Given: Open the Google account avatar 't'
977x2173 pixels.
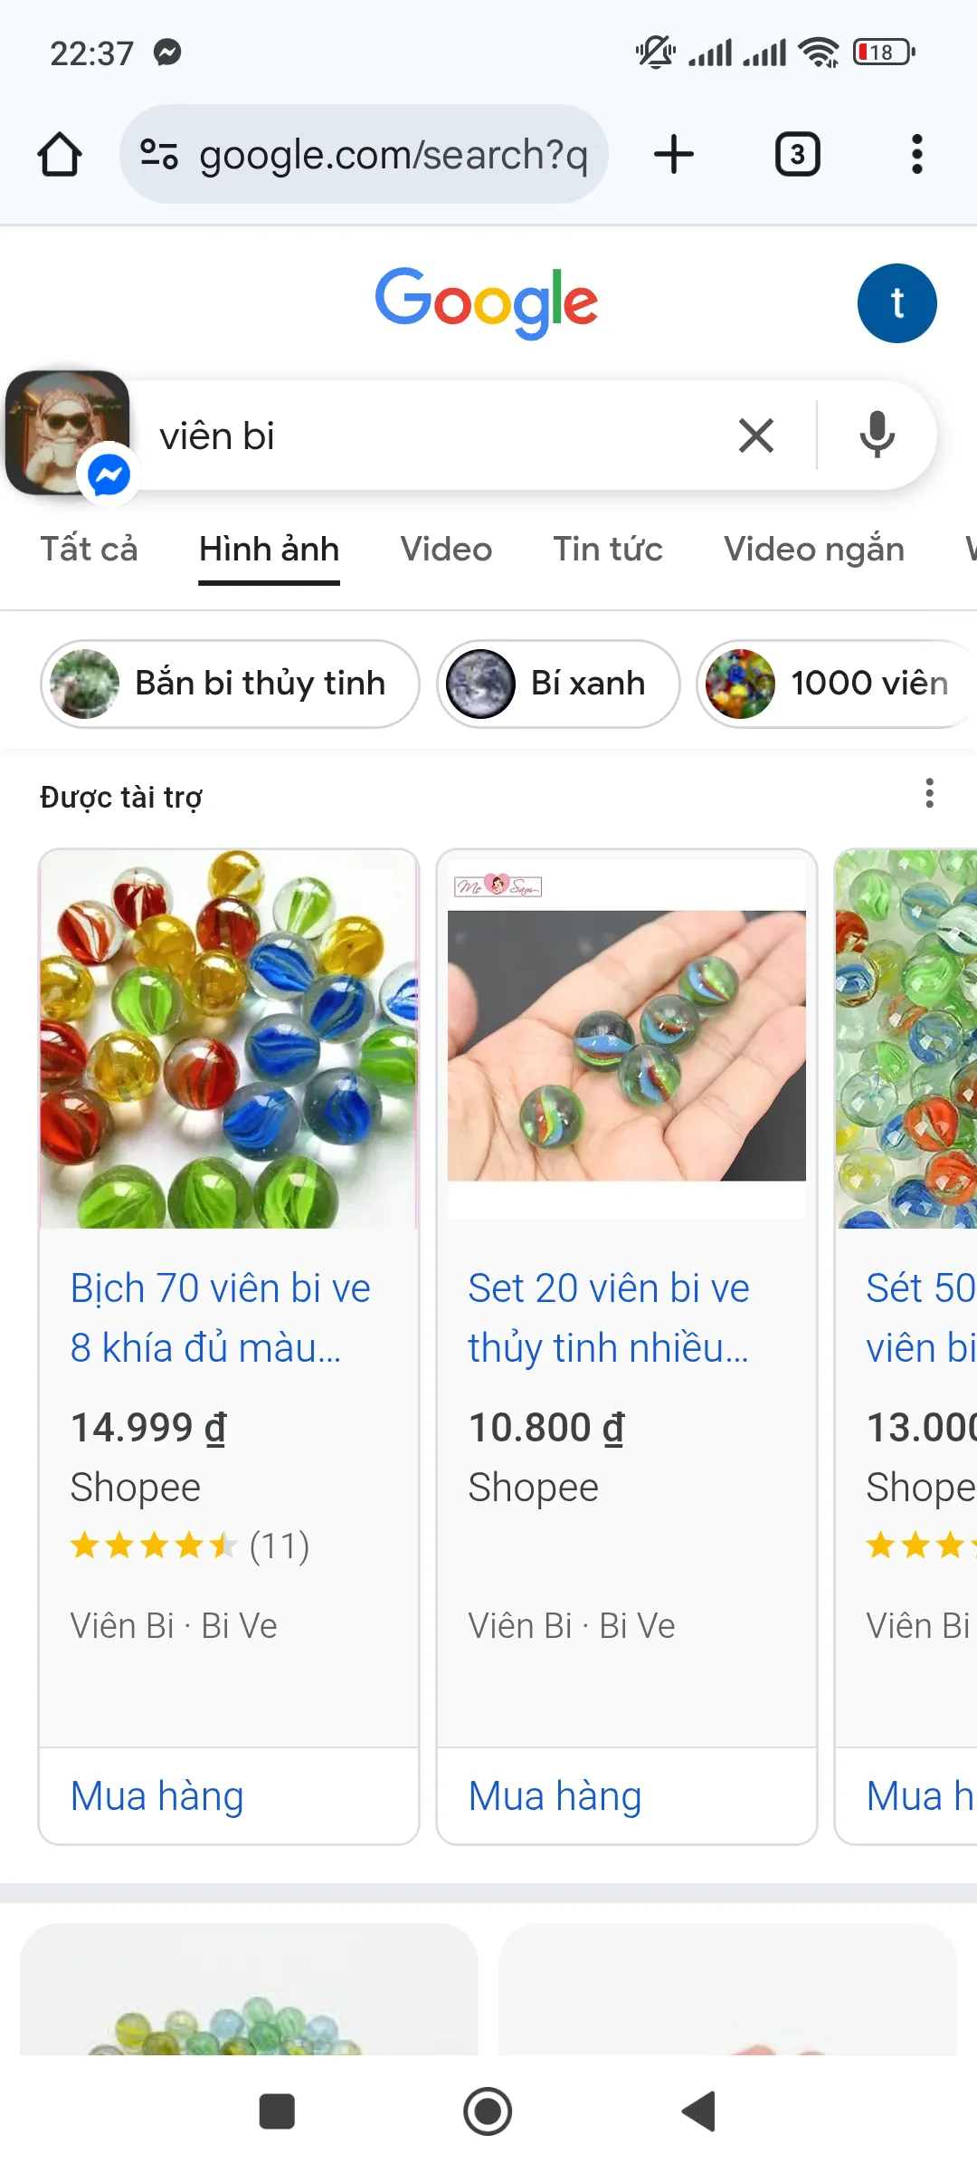Looking at the screenshot, I should [896, 303].
